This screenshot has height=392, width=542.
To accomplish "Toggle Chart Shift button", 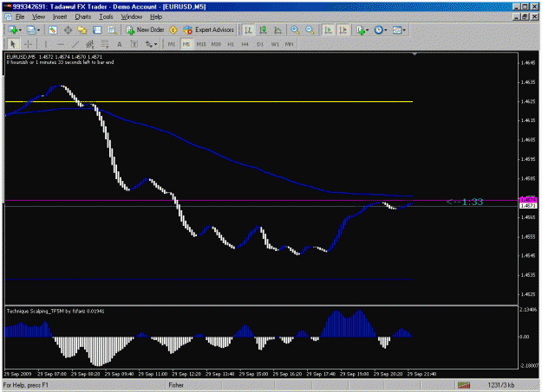I will click(x=343, y=30).
